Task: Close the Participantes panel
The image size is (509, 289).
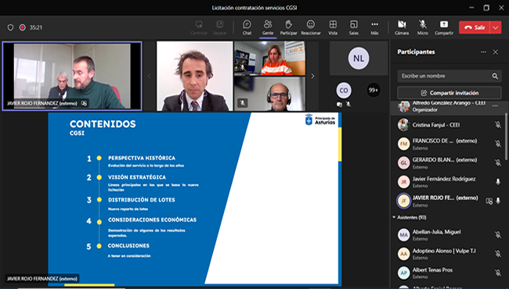Action: point(496,52)
